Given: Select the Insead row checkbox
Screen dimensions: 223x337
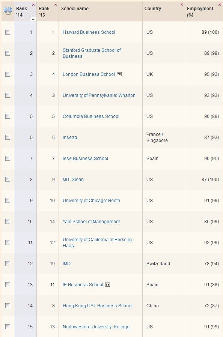Looking at the screenshot, I should [x=7, y=138].
